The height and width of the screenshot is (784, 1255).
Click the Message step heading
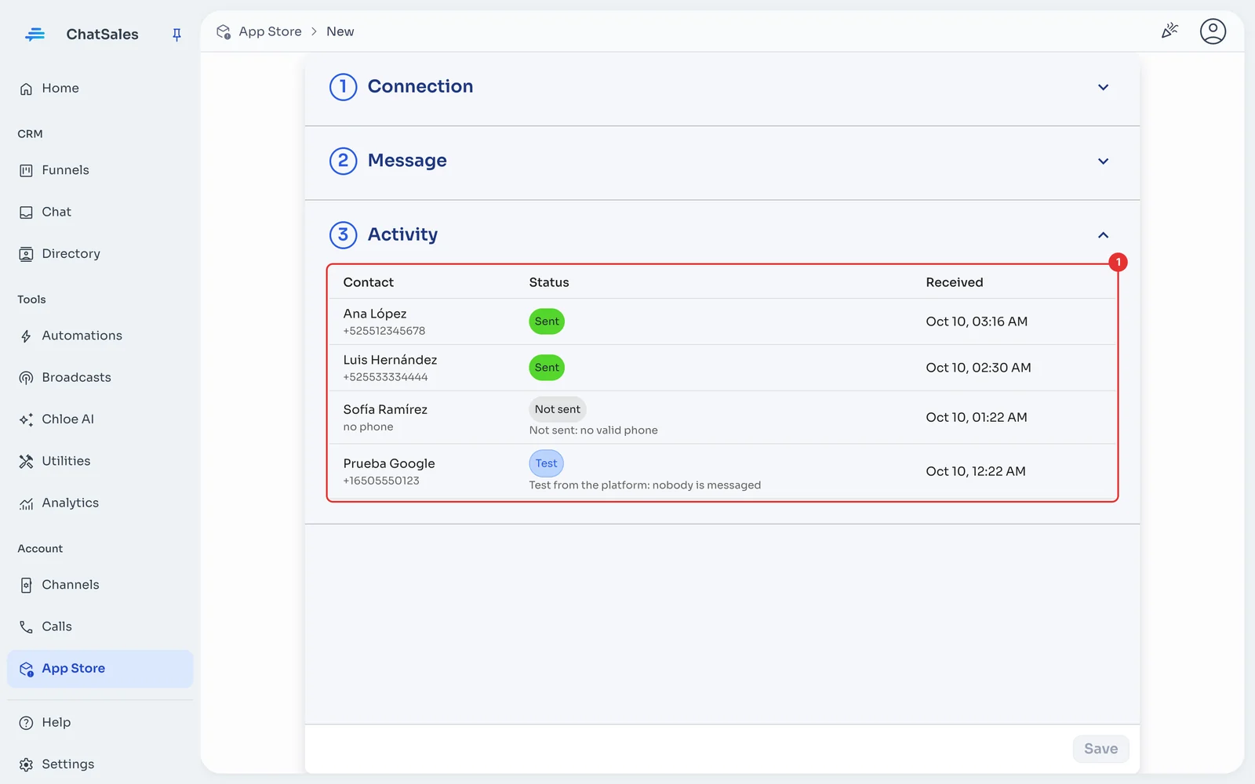407,161
